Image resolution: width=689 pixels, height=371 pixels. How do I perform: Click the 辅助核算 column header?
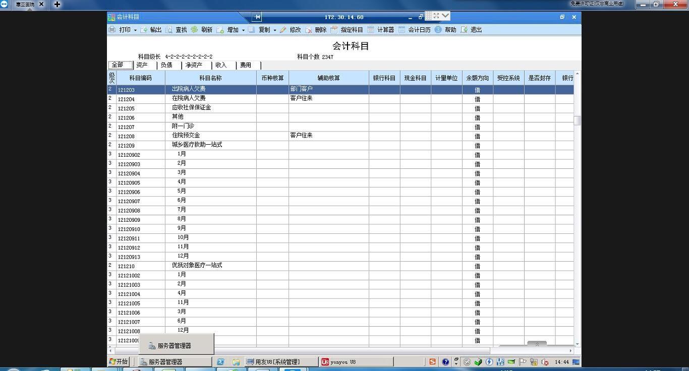329,78
